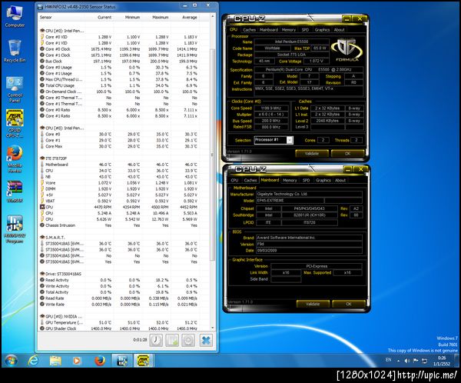This screenshot has height=383, width=461.
Task: Open Memory tab in CPU-Z processor window
Action: (288, 30)
